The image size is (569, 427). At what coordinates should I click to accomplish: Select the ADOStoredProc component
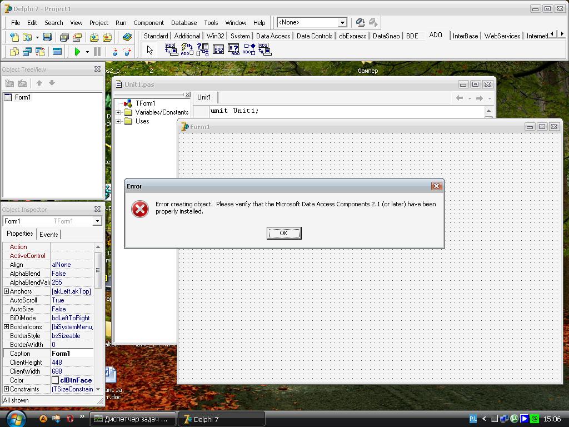tap(249, 49)
